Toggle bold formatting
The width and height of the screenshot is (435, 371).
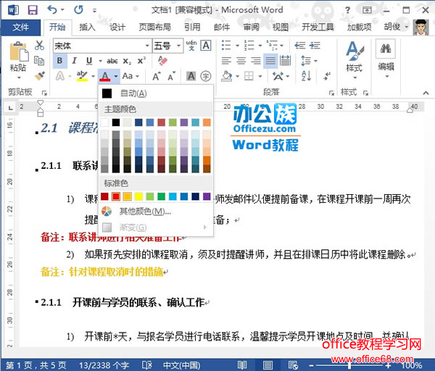pos(59,61)
